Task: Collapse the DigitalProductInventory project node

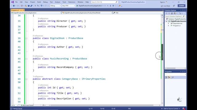Action: [167, 21]
